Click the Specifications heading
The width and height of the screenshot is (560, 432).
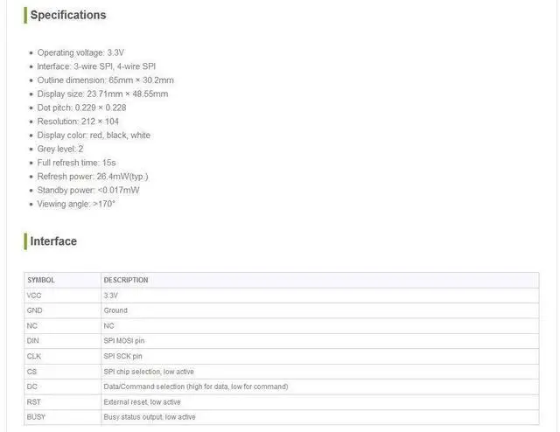click(x=68, y=15)
